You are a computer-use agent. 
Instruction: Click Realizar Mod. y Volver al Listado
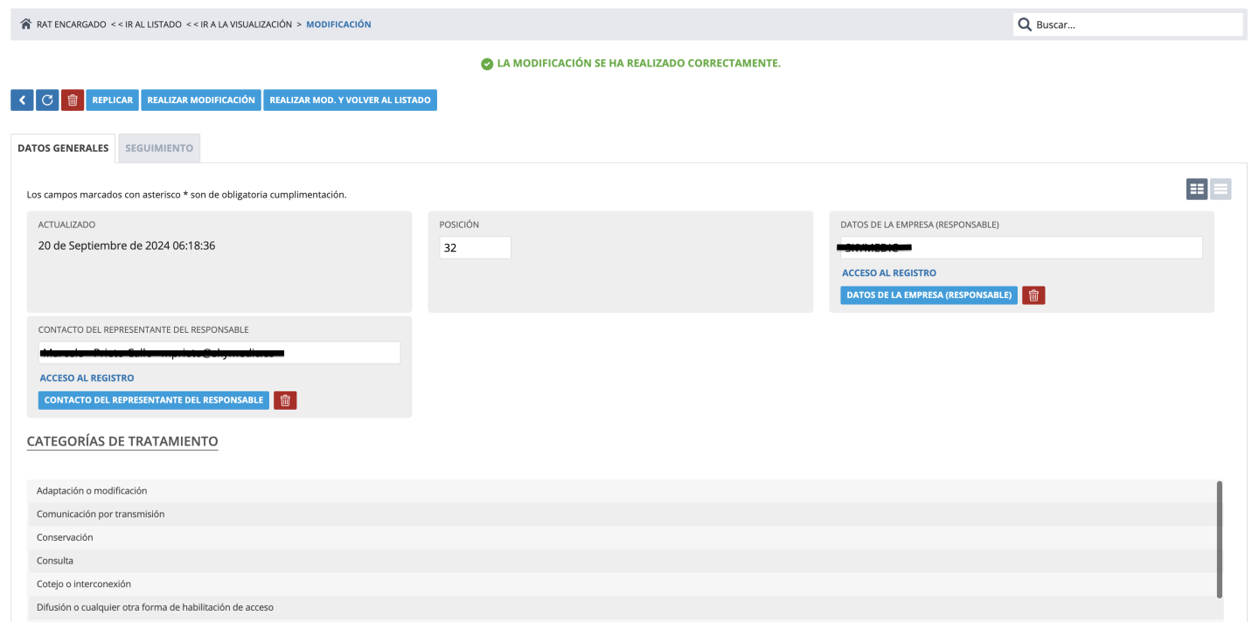[350, 100]
